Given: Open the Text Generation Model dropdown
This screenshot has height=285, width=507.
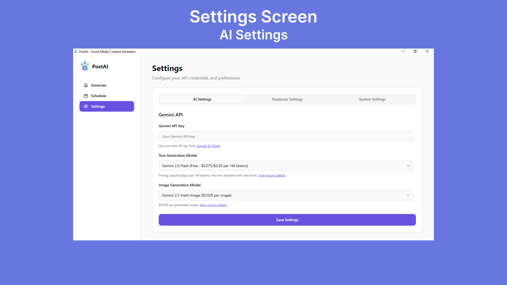Looking at the screenshot, I should 286,166.
